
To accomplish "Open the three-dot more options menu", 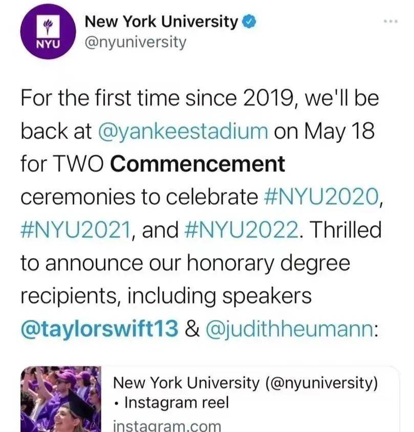I will (x=391, y=21).
